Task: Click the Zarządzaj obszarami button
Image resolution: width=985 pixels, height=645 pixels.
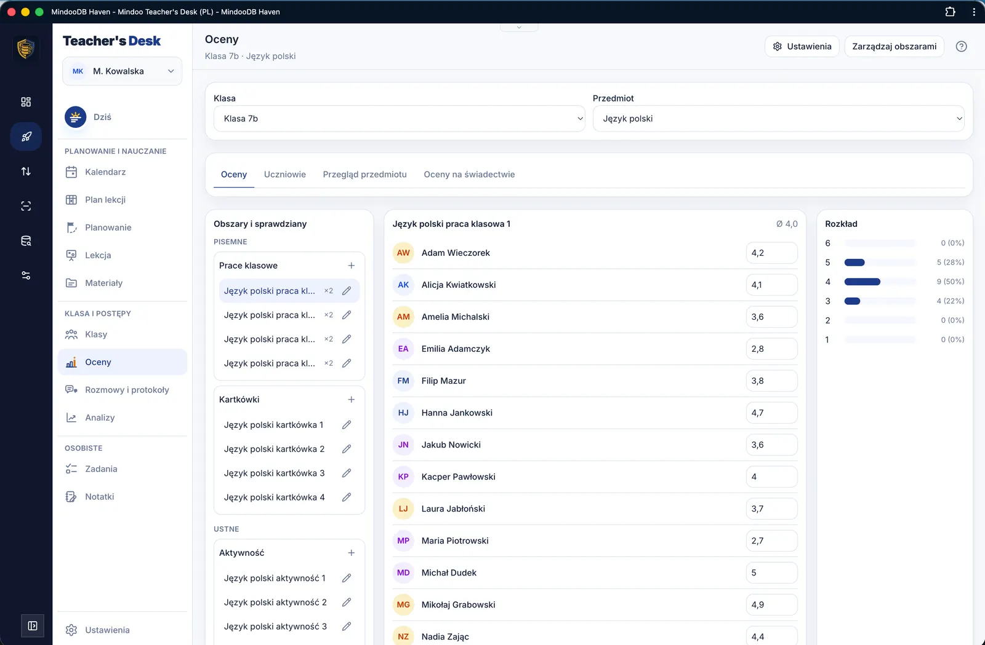Action: tap(894, 47)
